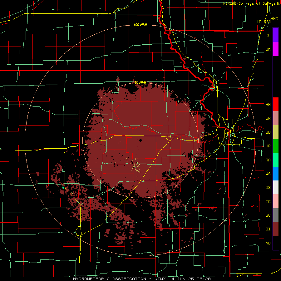This screenshot has height=281, width=281.
Task: Click the HA legend label
Action: pos(268,104)
